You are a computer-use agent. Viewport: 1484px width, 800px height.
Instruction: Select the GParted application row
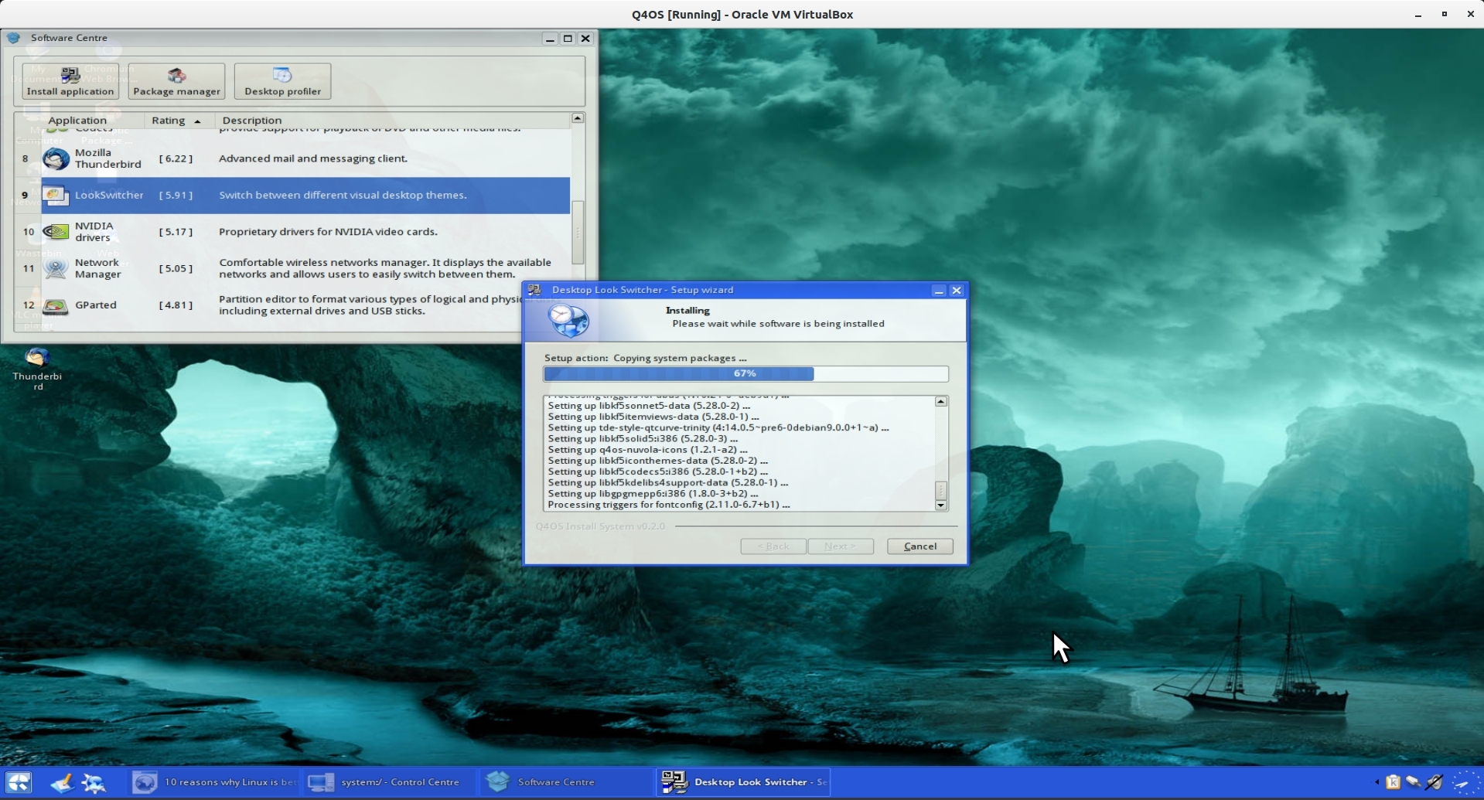[x=96, y=305]
